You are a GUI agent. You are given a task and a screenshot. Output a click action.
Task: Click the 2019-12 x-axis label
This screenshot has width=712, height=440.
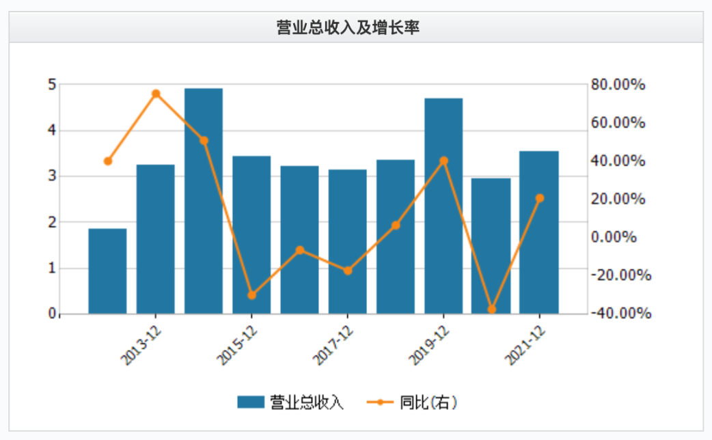tap(428, 346)
